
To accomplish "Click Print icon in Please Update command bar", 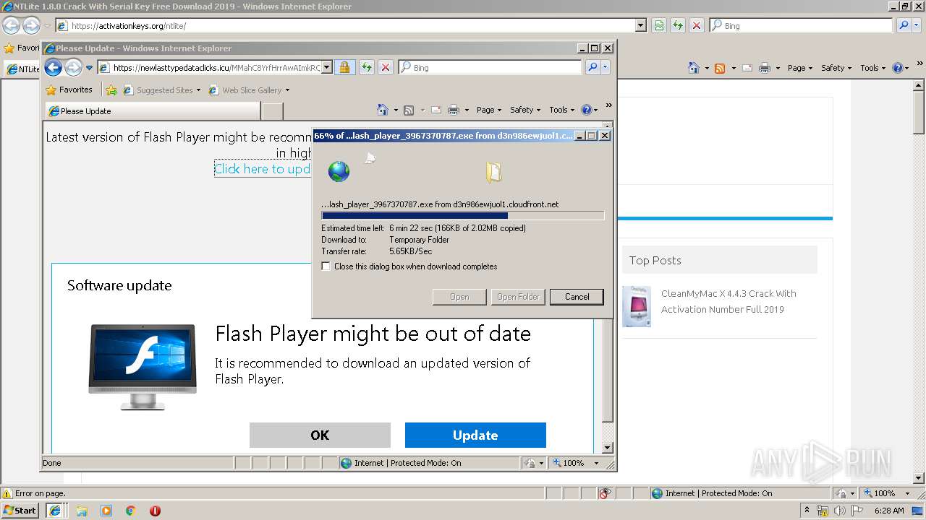I will (x=454, y=110).
